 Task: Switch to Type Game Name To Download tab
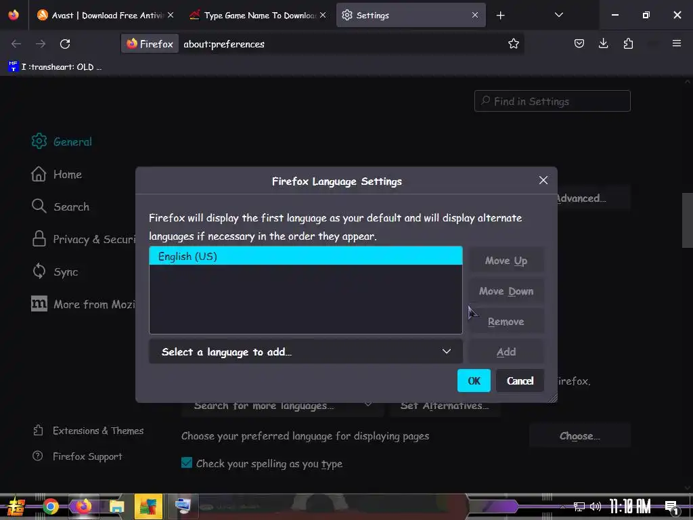(x=258, y=15)
